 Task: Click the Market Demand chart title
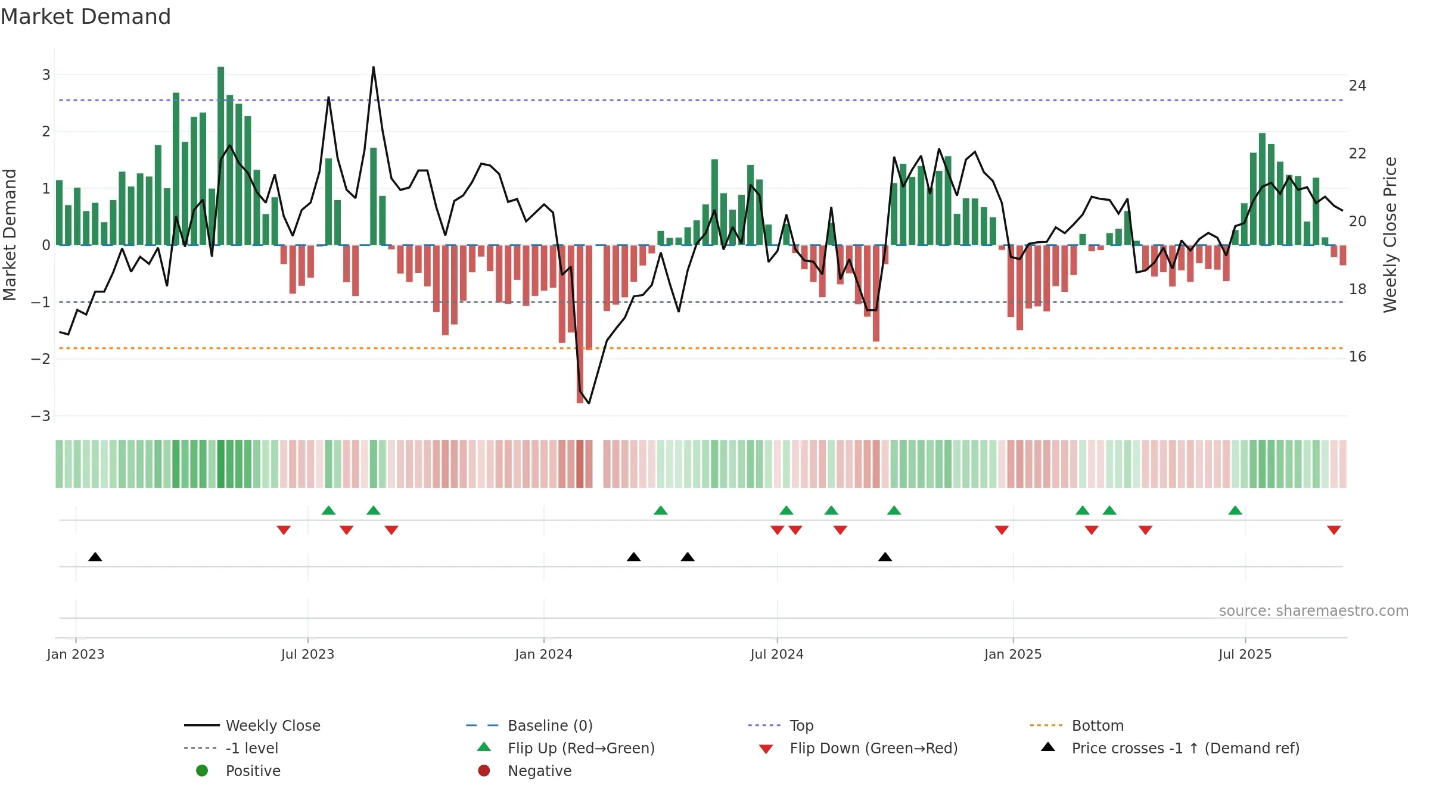[86, 17]
